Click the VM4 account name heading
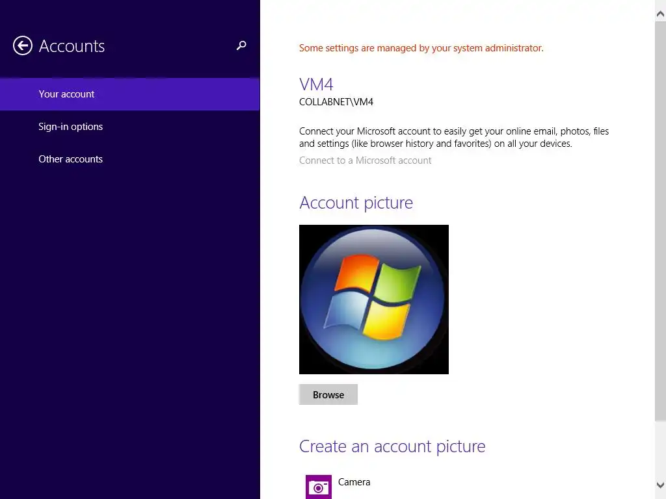The width and height of the screenshot is (666, 499). pos(316,84)
